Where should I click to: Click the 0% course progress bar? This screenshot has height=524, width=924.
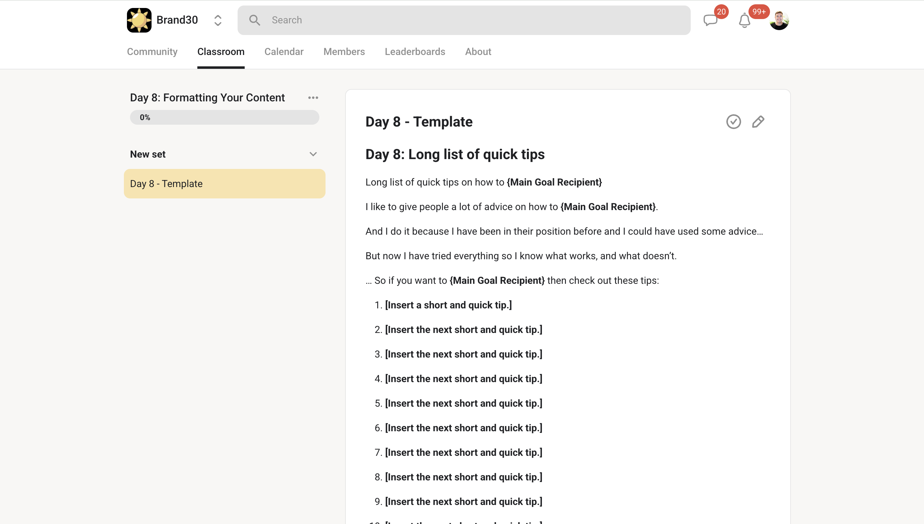coord(224,117)
